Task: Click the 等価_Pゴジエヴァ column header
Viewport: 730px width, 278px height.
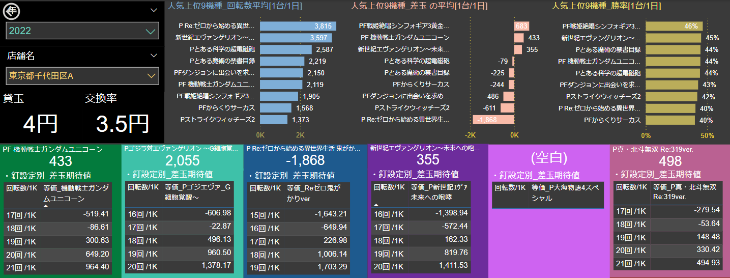Action: (199, 191)
